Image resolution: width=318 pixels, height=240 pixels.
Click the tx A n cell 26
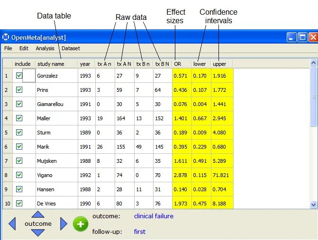click(x=105, y=146)
